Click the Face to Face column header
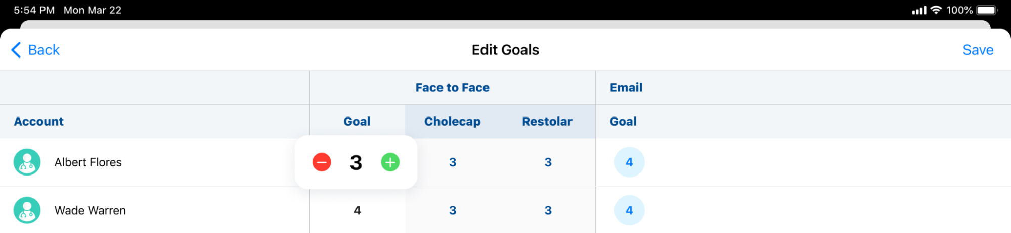The width and height of the screenshot is (1011, 233). 452,88
